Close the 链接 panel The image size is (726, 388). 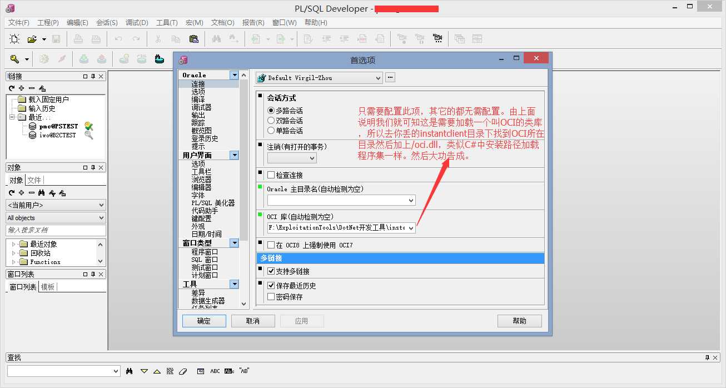point(101,77)
